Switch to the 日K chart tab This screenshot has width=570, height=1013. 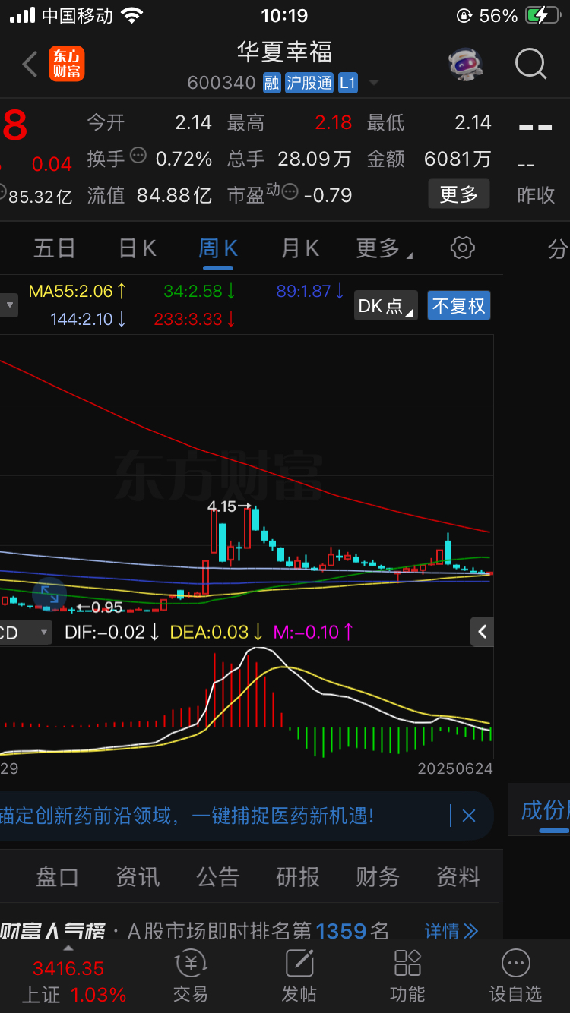click(138, 248)
